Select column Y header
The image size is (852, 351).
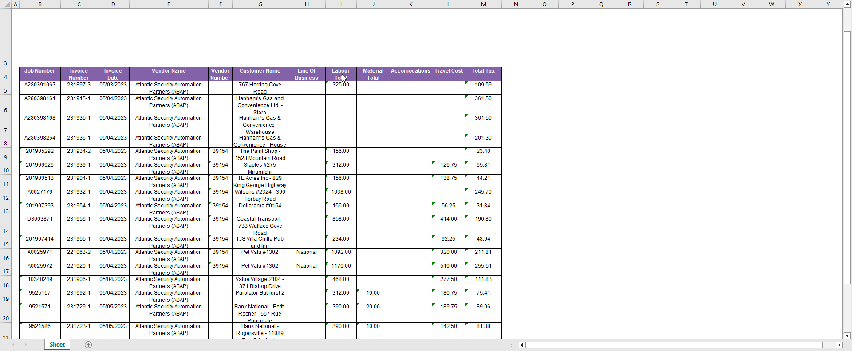click(x=828, y=4)
